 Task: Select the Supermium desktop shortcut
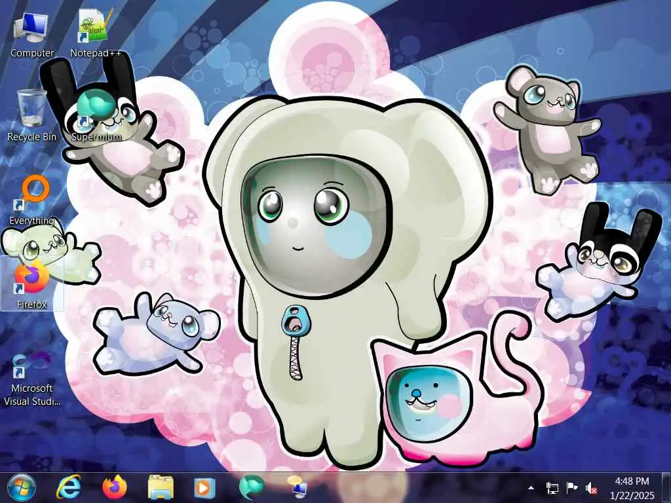coord(96,115)
